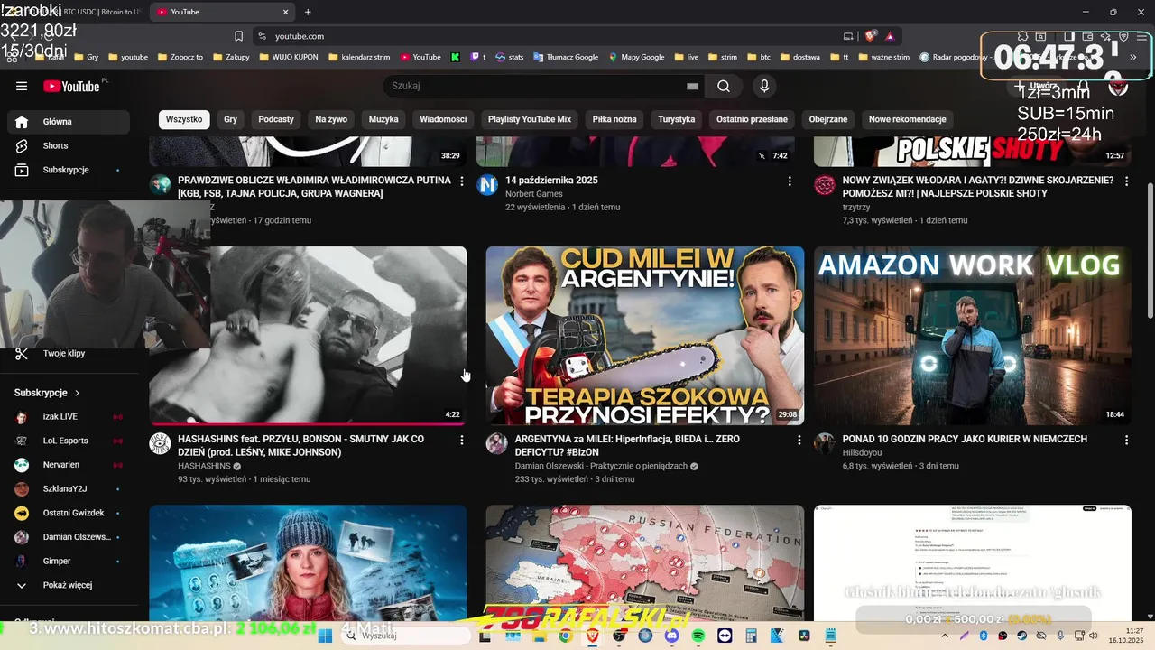Open Damian Olszewski channel avatar under Argentina video

(497, 443)
